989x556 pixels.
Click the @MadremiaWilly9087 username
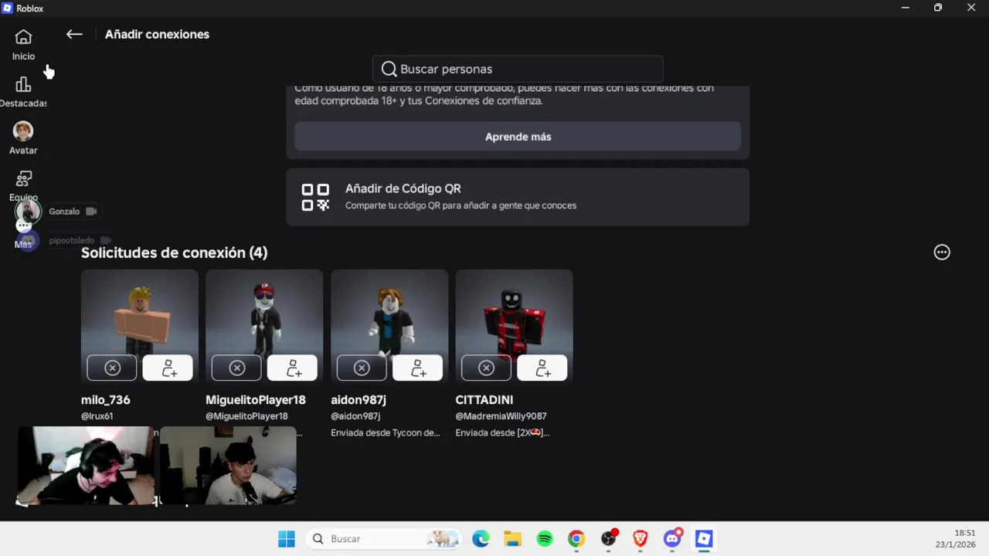click(x=501, y=416)
